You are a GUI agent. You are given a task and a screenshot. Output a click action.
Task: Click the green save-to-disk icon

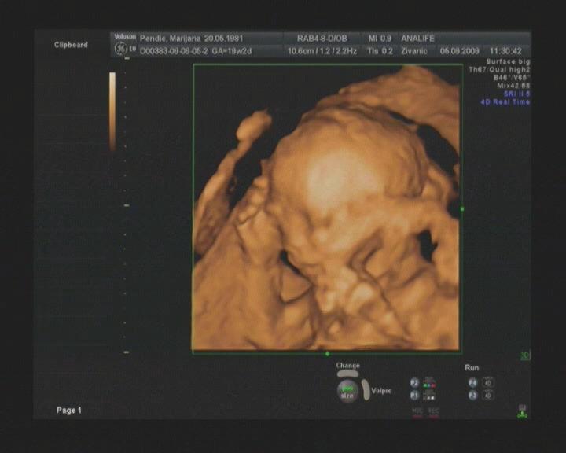click(522, 410)
